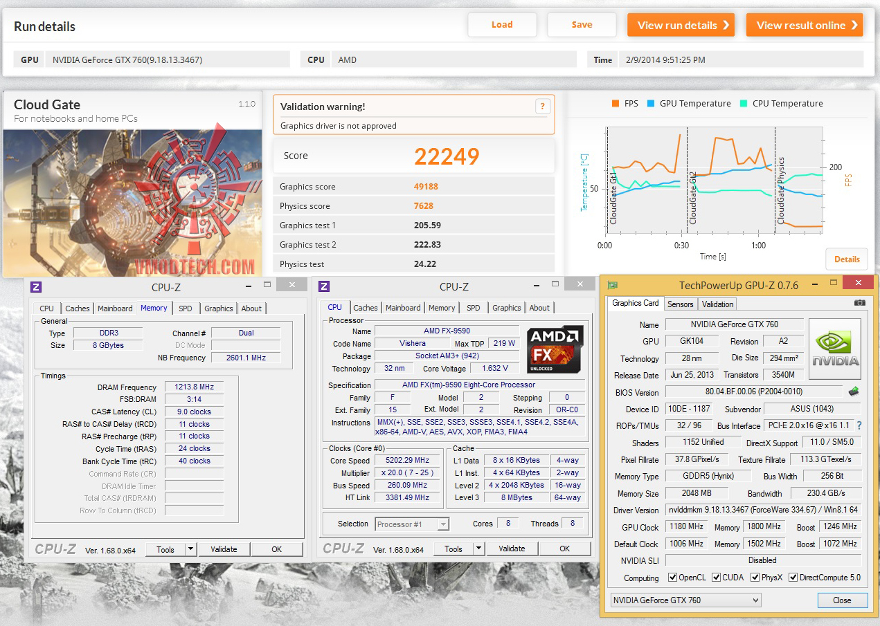
Task: Click the Driver Version field in GPU-Z
Action: 764,510
